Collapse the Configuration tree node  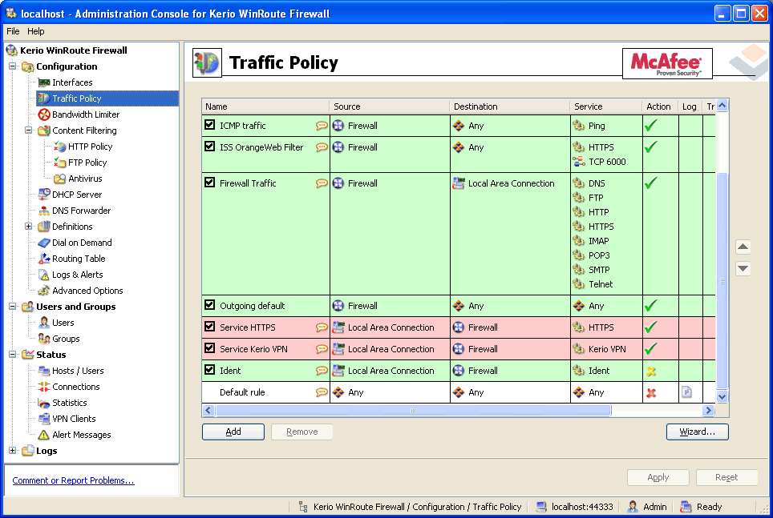12,66
